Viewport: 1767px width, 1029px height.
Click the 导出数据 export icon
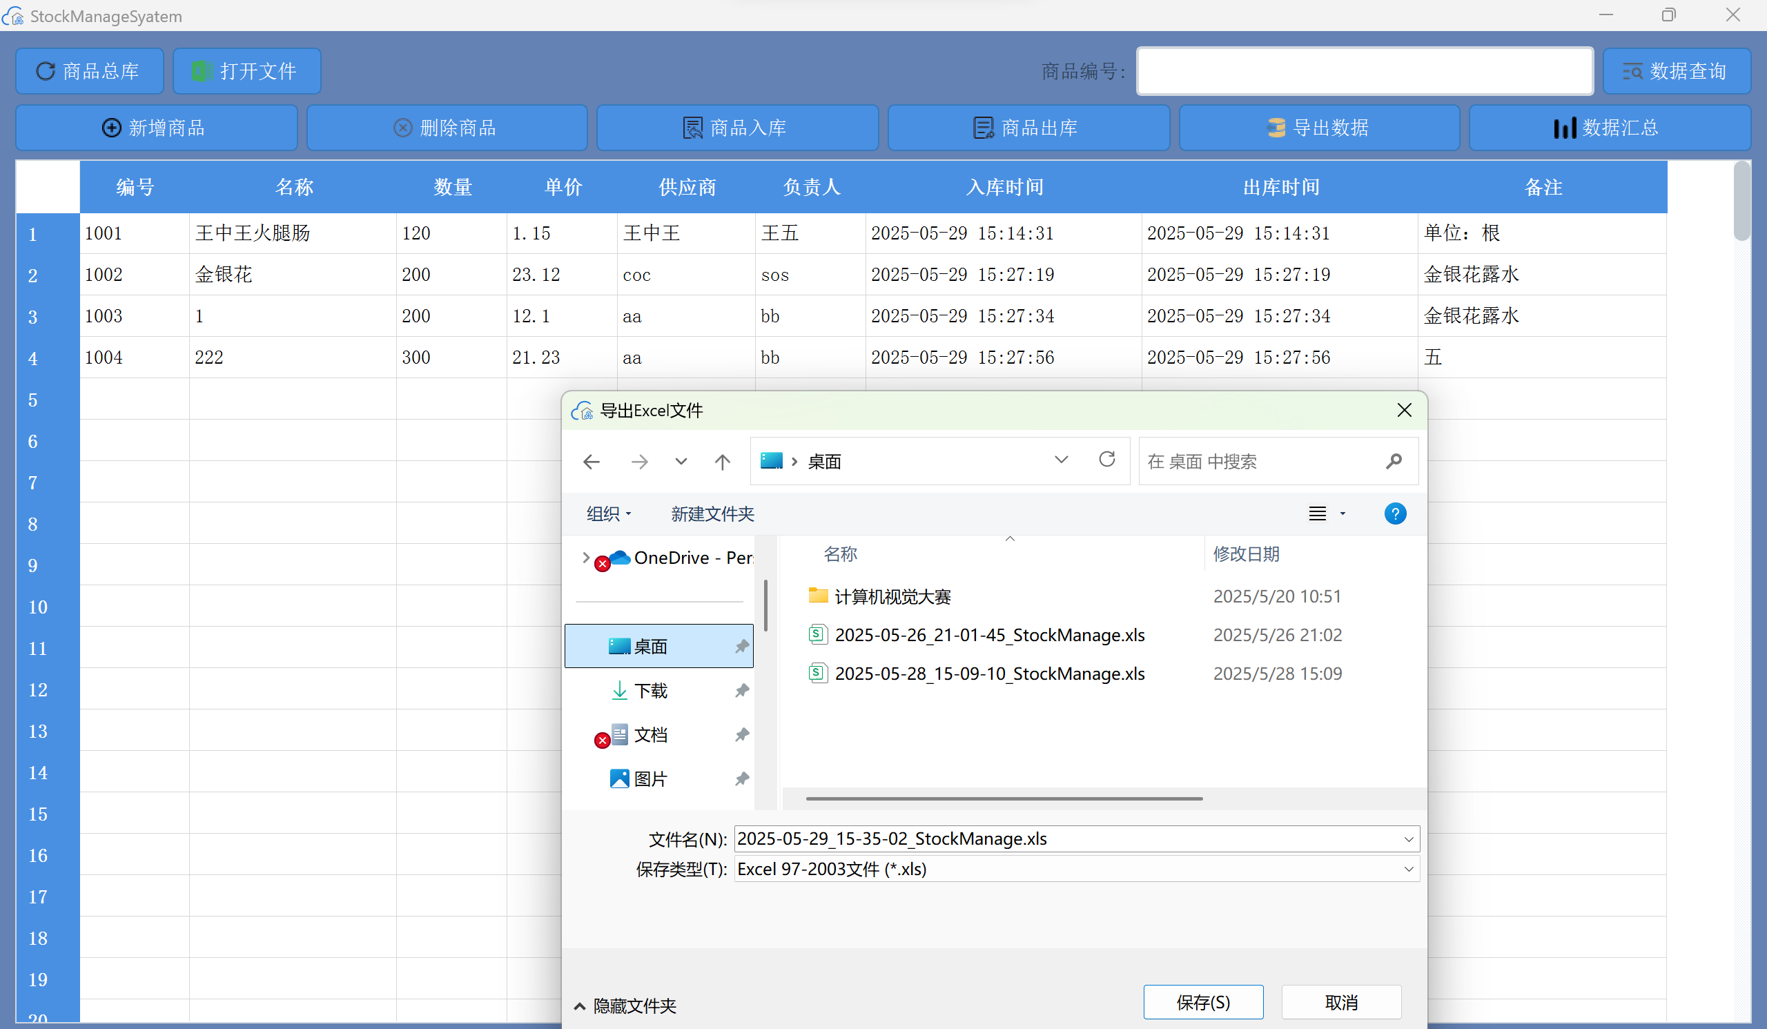[x=1278, y=128]
